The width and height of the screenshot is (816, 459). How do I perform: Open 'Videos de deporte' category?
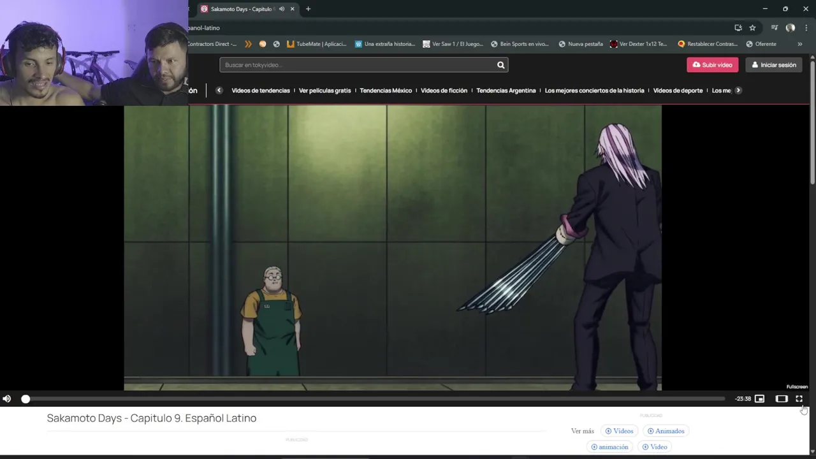(678, 91)
